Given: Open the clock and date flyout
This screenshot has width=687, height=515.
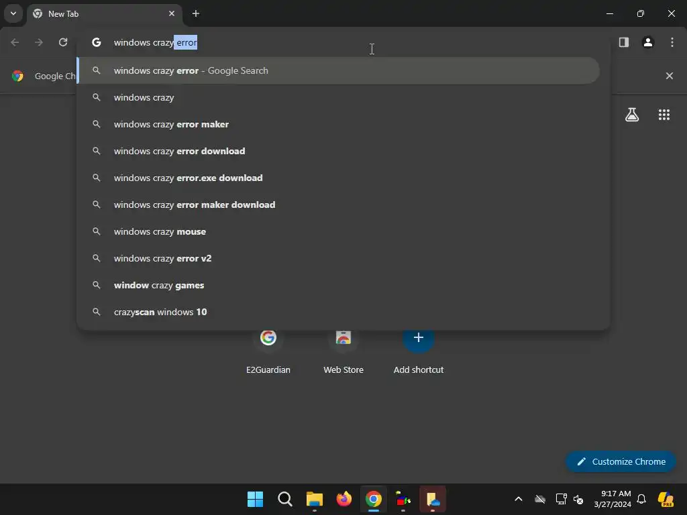Looking at the screenshot, I should click(613, 499).
